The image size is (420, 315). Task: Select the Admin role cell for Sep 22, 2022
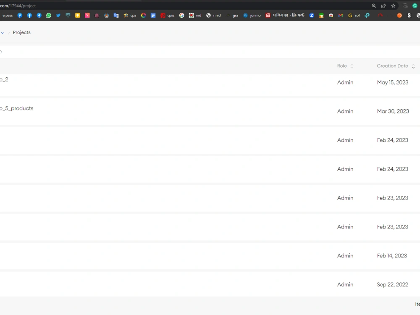pyautogui.click(x=345, y=284)
